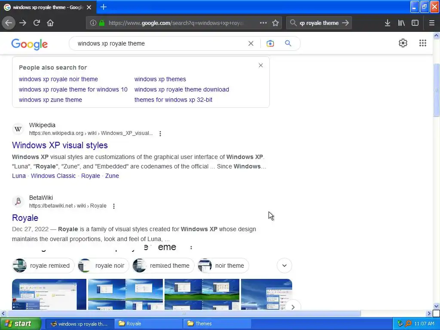The image size is (440, 330).
Task: Follow the Zune sitelink
Action: pyautogui.click(x=112, y=176)
